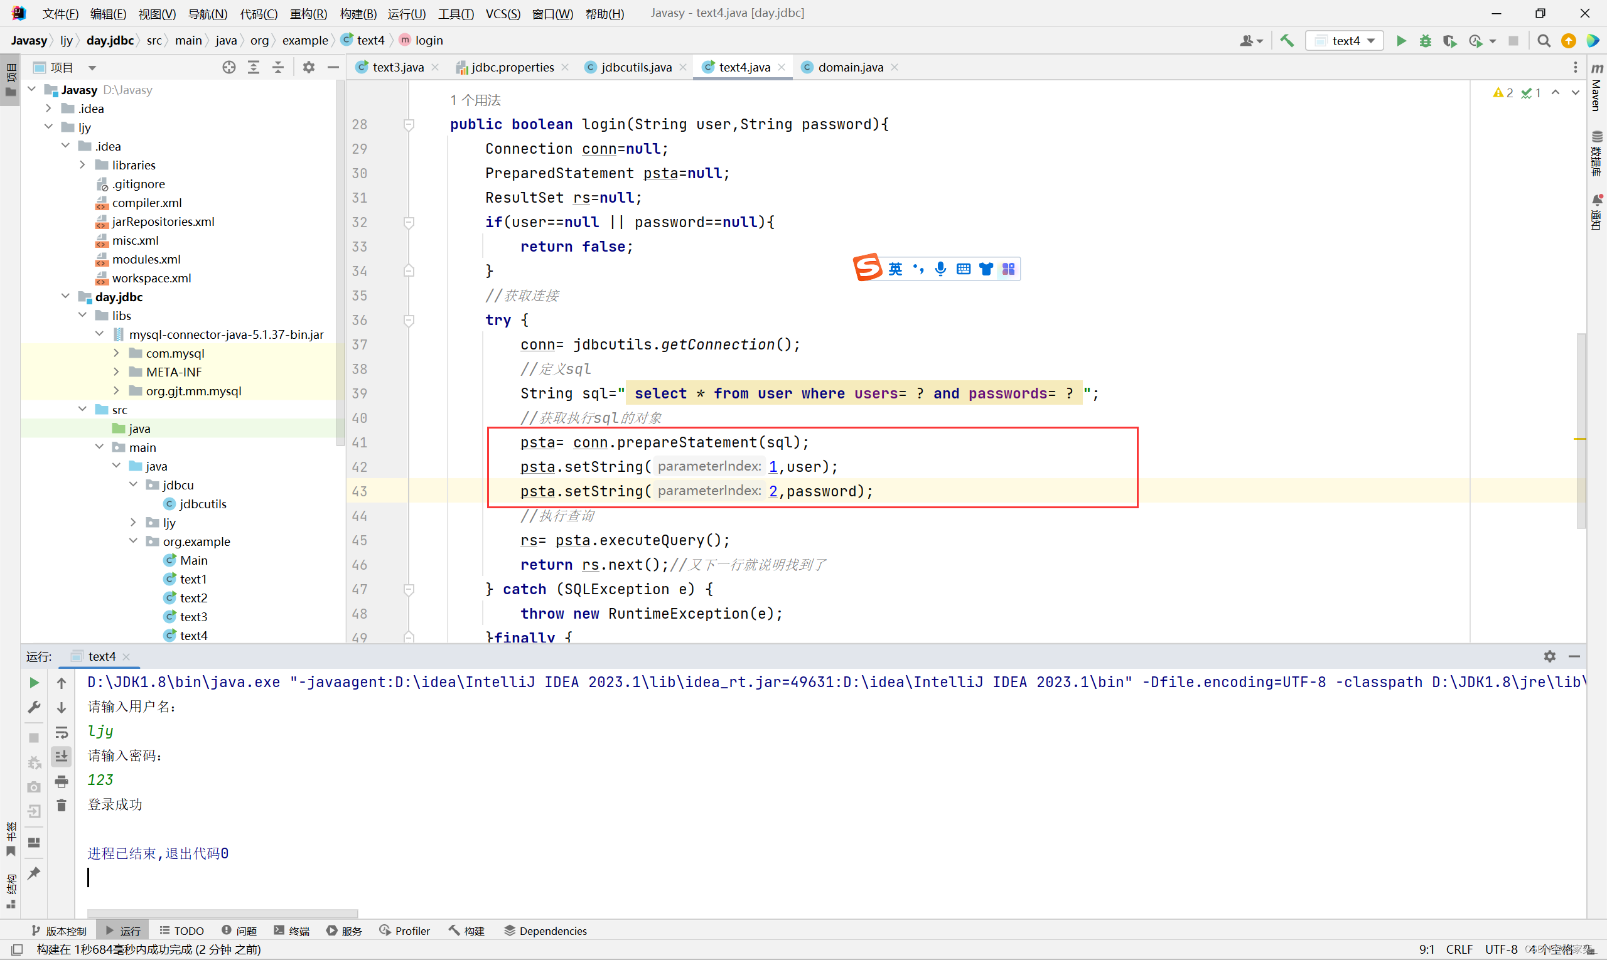Expand the com.mysql package node

coord(117,353)
